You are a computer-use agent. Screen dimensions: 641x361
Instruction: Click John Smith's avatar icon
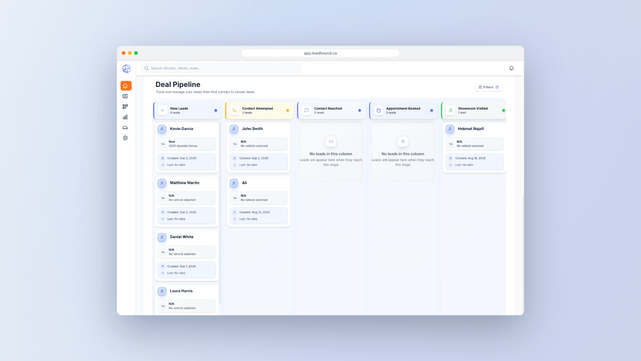[x=234, y=129]
